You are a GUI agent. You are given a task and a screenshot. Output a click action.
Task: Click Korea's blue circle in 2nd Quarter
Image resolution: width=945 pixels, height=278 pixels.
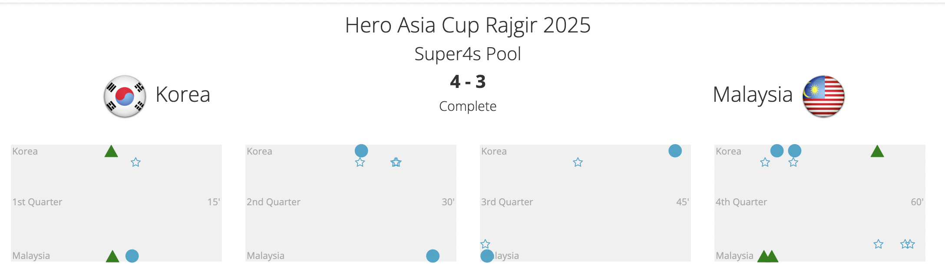coord(361,151)
